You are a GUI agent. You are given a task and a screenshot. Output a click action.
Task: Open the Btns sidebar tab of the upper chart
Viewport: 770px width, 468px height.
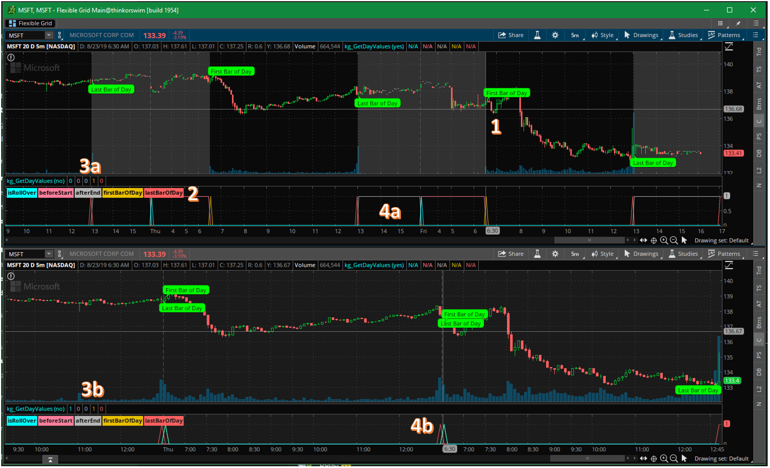(760, 103)
